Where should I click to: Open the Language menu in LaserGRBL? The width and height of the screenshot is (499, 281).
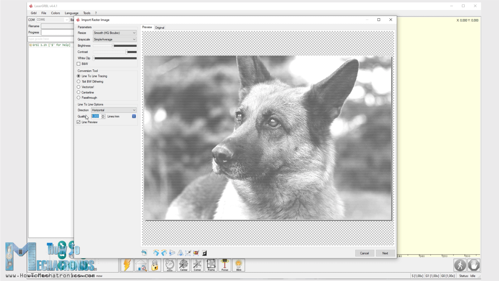(71, 13)
